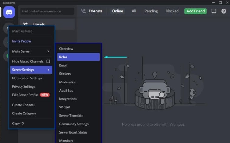Viewport: 230px width, 143px height.
Task: Open Roles in server settings submenu
Action: [78, 57]
